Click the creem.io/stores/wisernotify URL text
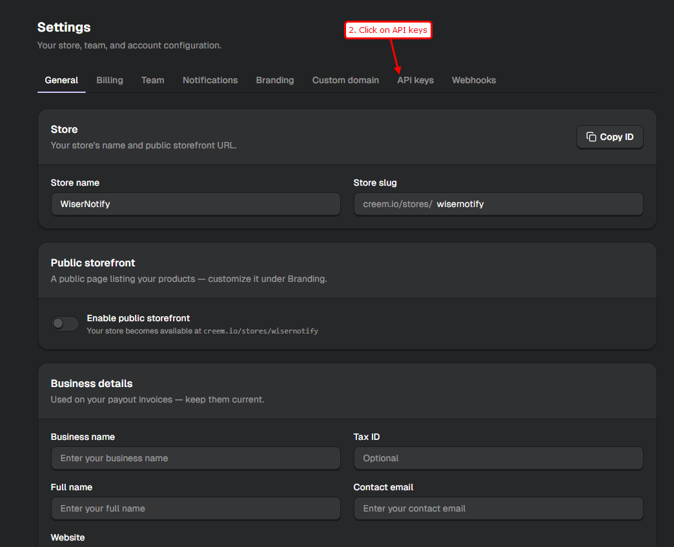Image resolution: width=674 pixels, height=547 pixels. pos(261,331)
